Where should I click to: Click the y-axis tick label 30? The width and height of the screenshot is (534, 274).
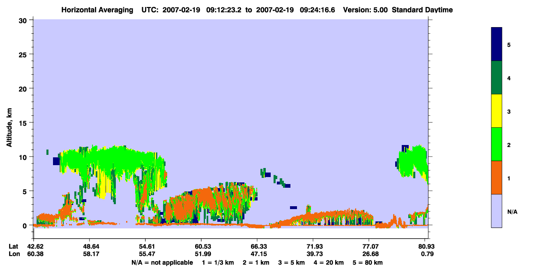click(24, 20)
